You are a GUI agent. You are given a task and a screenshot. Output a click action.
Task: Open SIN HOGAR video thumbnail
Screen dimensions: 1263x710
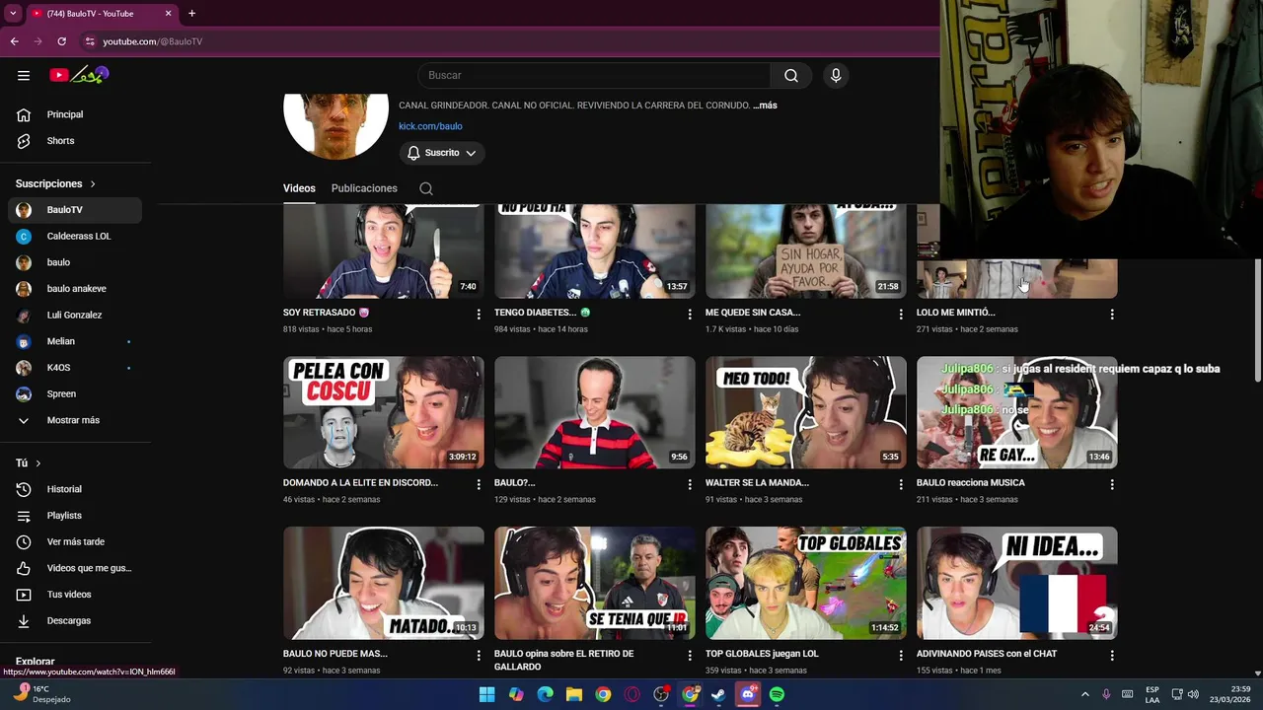tap(806, 250)
